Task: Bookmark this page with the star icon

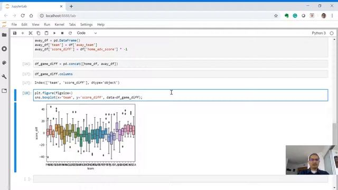Action: [276, 16]
